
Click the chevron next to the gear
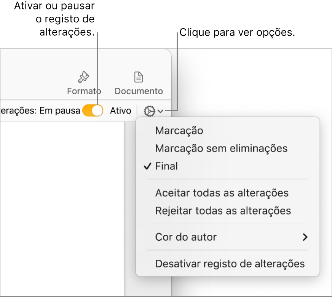160,111
